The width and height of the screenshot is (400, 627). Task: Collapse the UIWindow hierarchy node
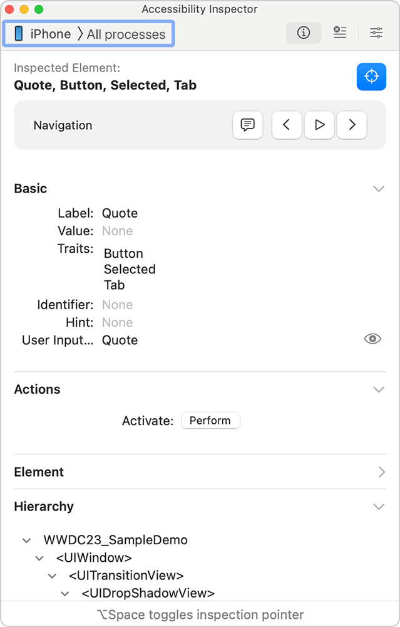click(39, 558)
